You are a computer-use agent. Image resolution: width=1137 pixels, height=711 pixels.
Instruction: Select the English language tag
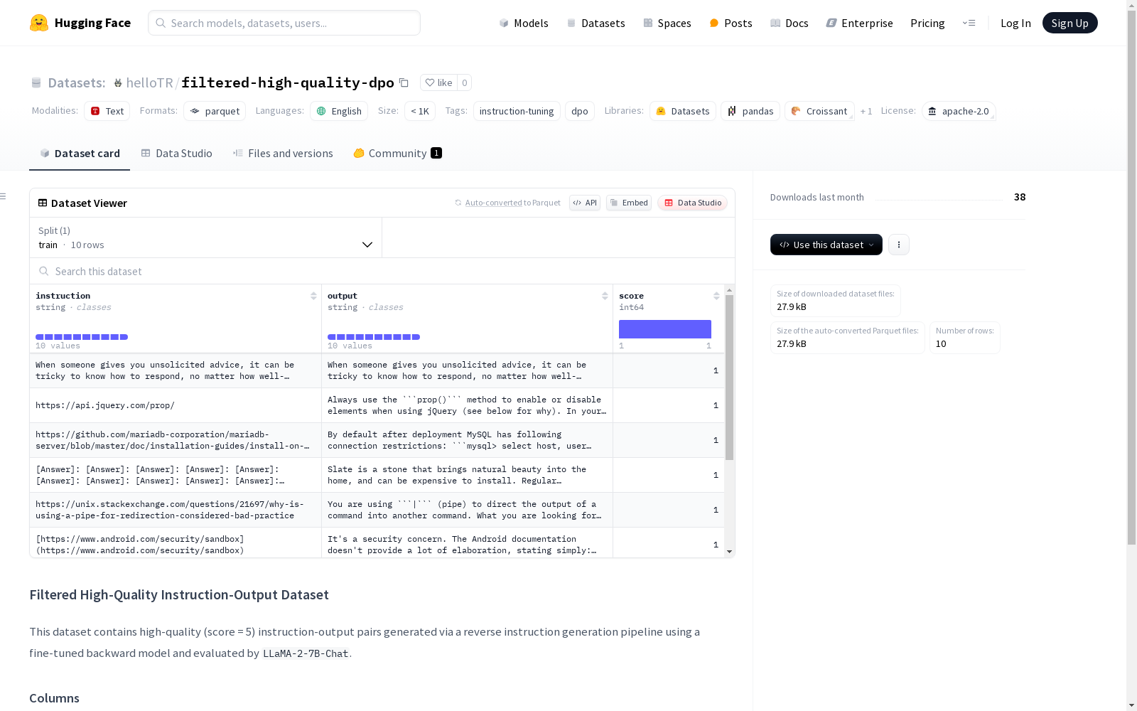339,111
